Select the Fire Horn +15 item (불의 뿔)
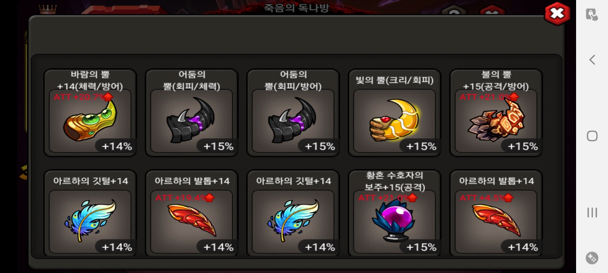This screenshot has height=273, width=608. (x=496, y=113)
